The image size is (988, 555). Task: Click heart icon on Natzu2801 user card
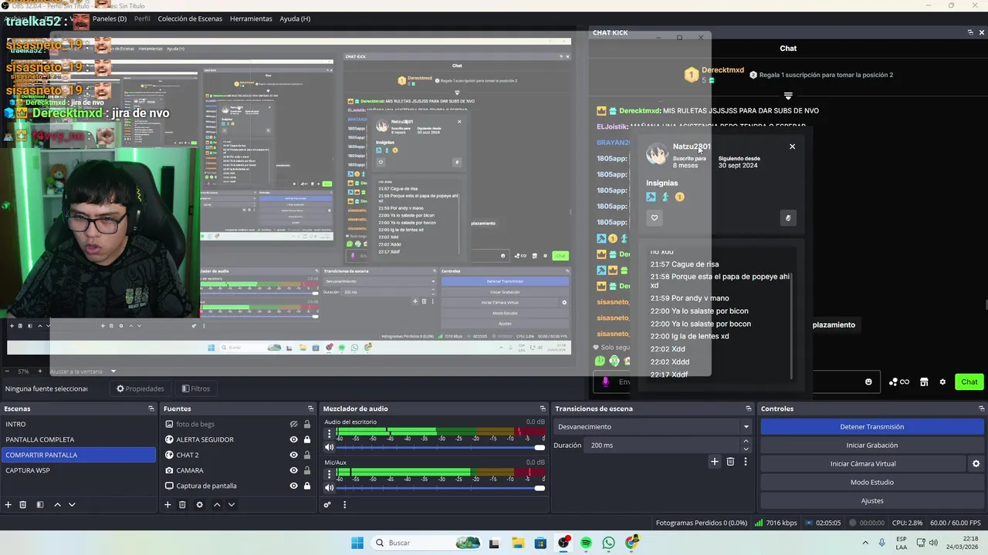pyautogui.click(x=655, y=218)
